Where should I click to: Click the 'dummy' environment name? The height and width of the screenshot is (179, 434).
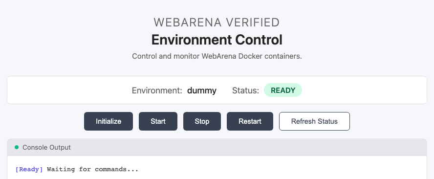[202, 90]
